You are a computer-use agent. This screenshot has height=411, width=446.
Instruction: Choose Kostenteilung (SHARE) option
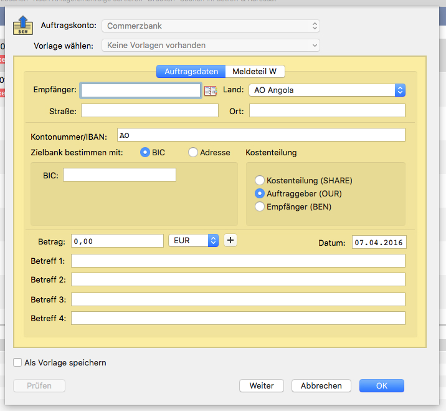260,180
